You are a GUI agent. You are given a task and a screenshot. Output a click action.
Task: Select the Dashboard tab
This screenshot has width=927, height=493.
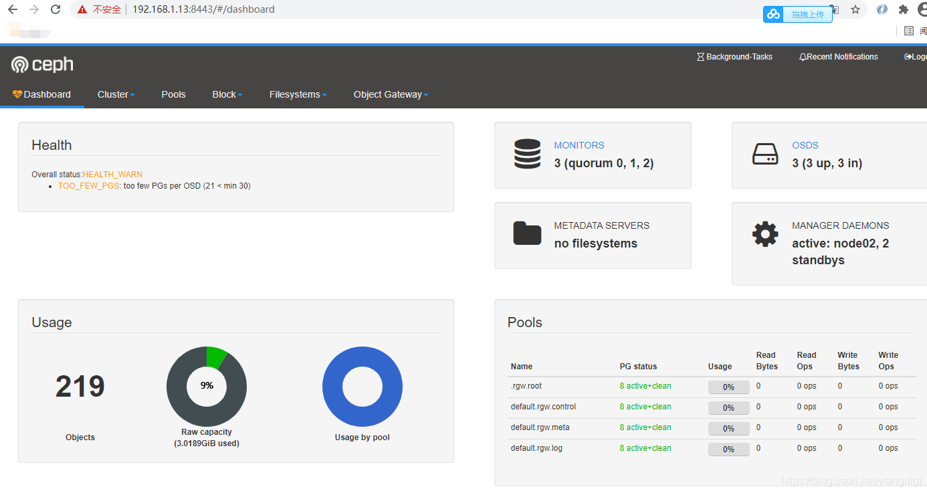tap(41, 94)
